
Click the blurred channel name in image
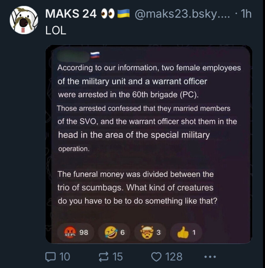[x=73, y=56]
